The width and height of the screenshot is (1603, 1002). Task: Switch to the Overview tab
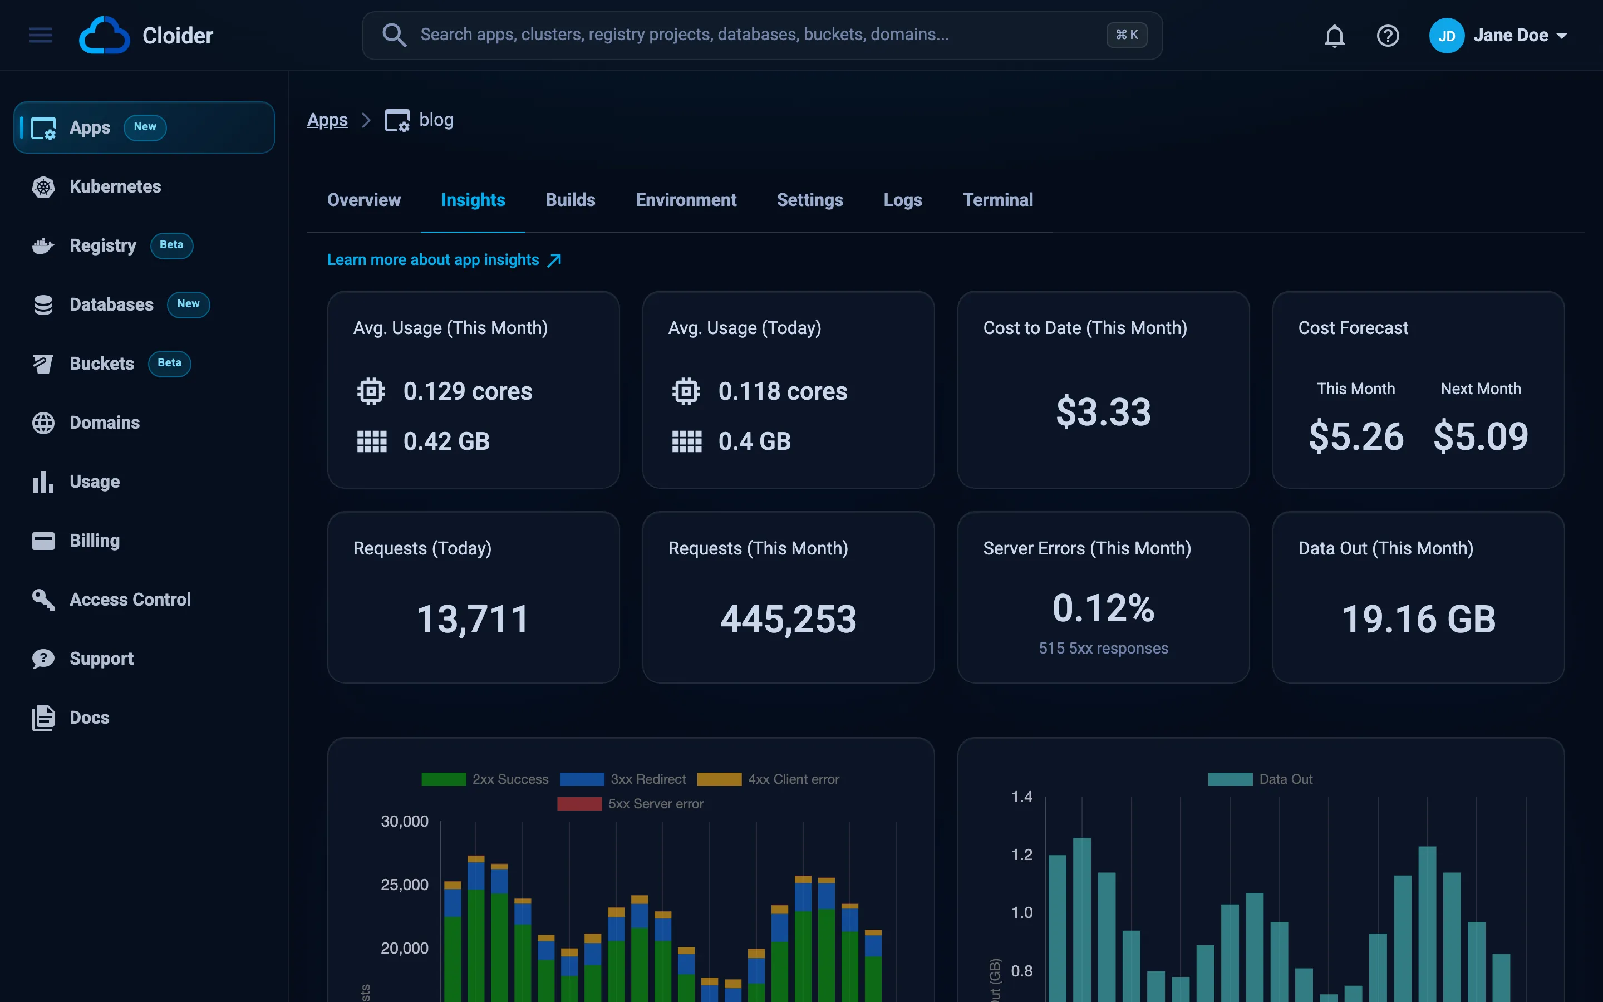363,200
